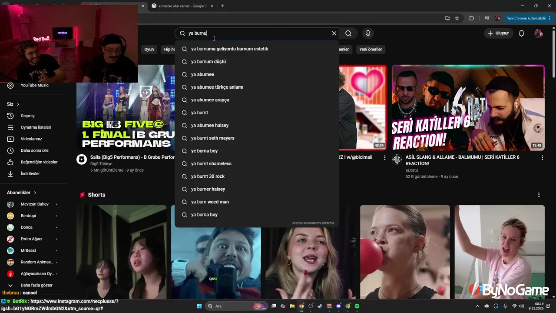The width and height of the screenshot is (556, 313).
Task: Open the Shorts shelf three-dot menu
Action: [x=539, y=195]
